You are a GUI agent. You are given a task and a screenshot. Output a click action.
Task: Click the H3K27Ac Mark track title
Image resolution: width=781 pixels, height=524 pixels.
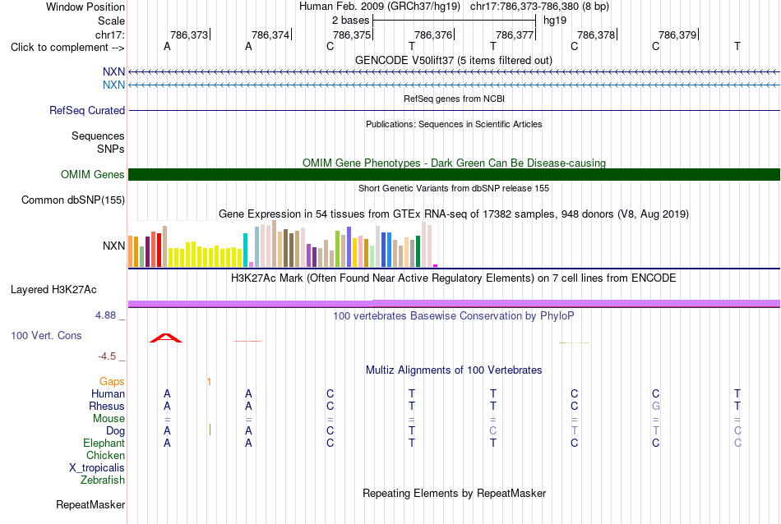[x=454, y=278]
